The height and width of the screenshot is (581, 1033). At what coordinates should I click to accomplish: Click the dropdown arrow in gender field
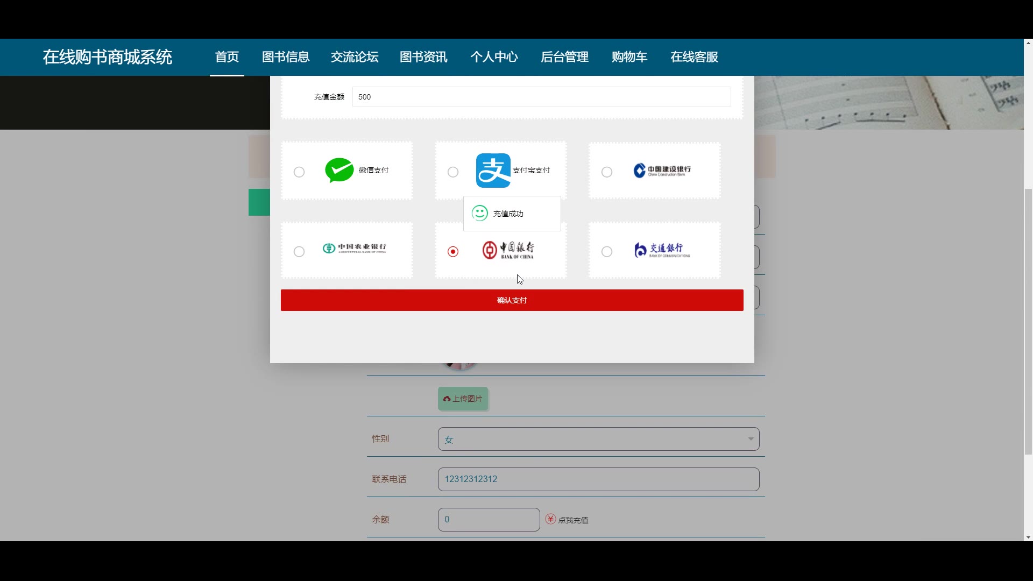[751, 439]
